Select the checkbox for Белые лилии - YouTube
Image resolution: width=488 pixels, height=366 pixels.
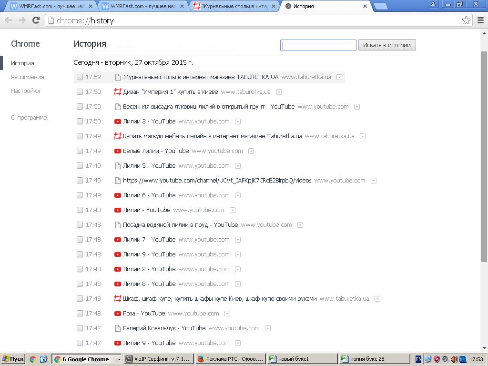pyautogui.click(x=80, y=151)
